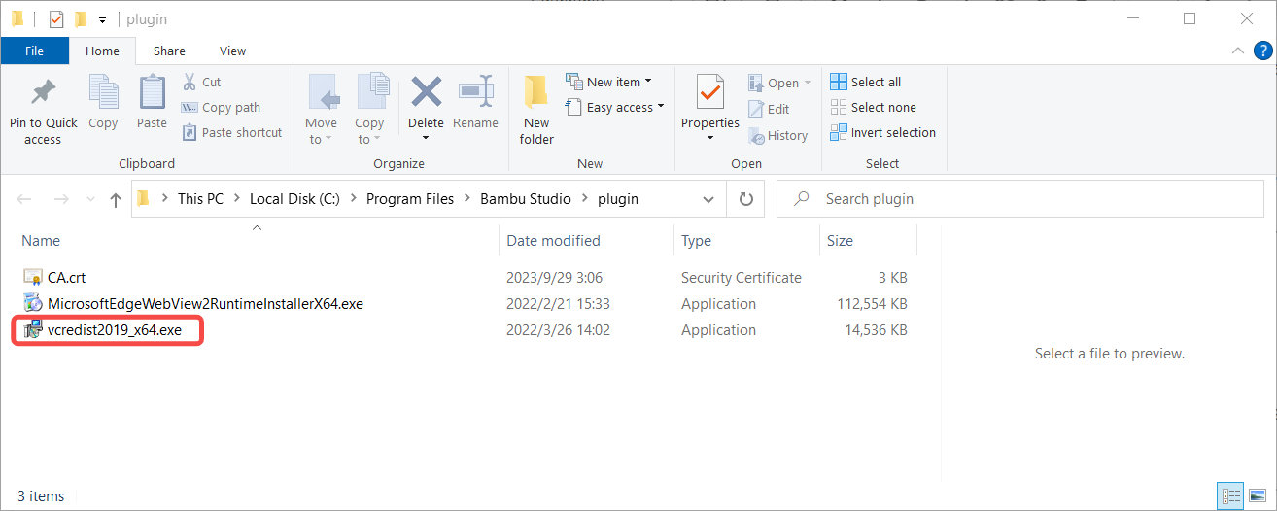The image size is (1277, 511).
Task: Go up one folder level
Action: [x=116, y=199]
